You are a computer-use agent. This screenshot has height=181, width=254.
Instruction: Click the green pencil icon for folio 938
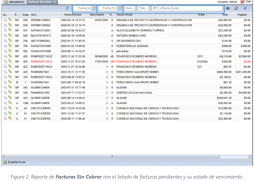(x=10, y=25)
